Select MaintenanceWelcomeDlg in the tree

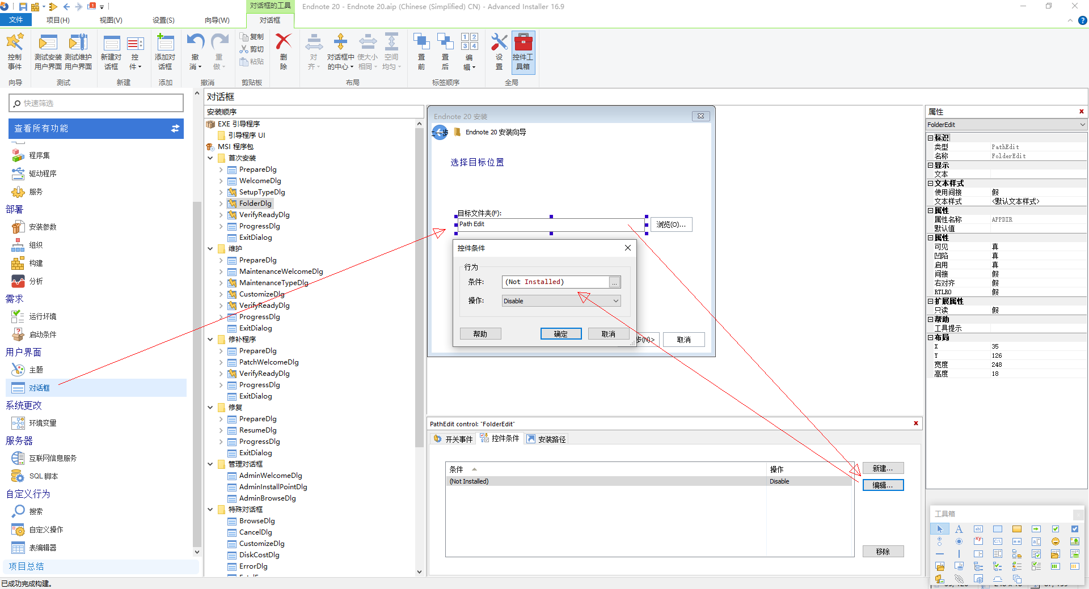281,272
